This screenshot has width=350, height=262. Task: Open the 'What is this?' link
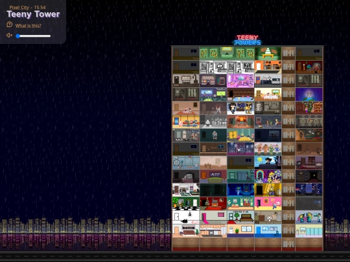29,26
